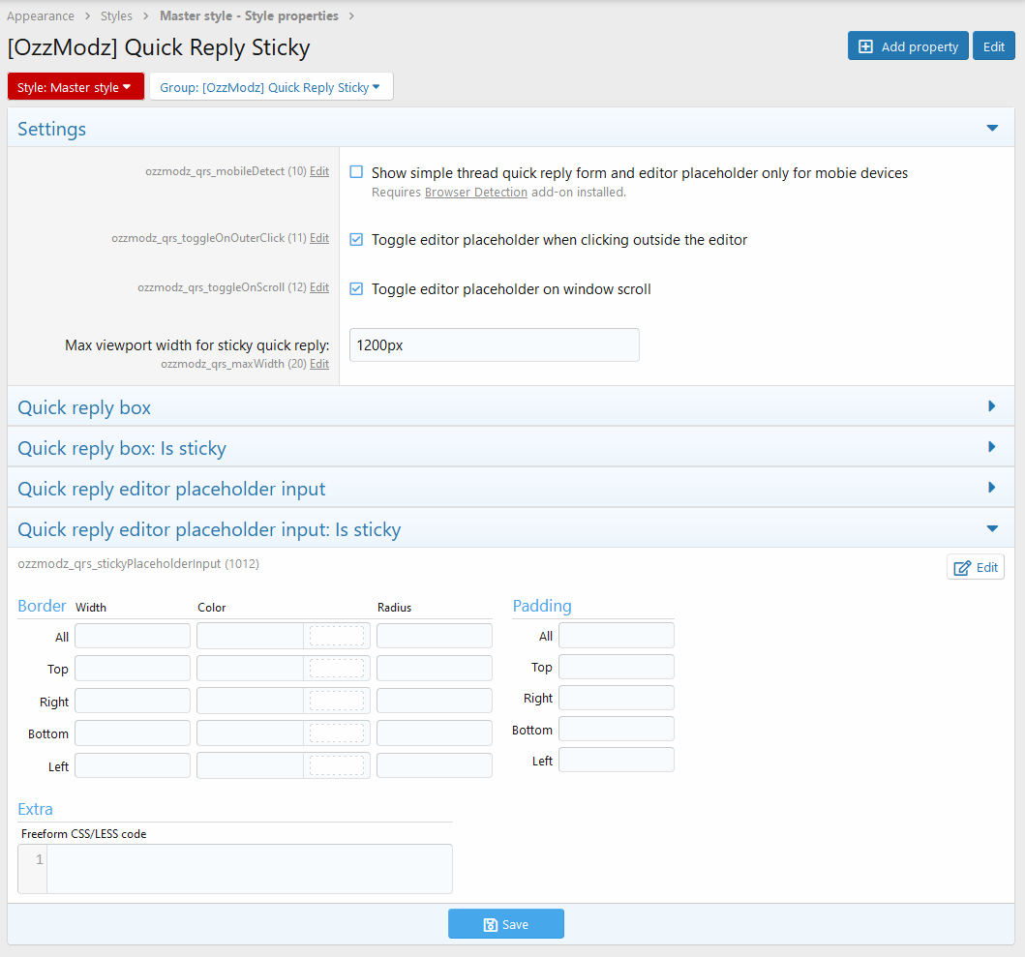Expand Quick reply box: Is sticky arrow
1025x957 pixels.
[x=991, y=447]
